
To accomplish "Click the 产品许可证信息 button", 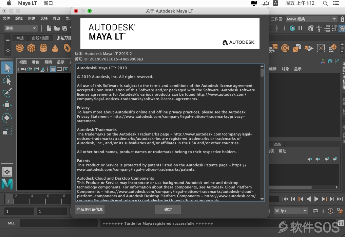I will point(90,209).
